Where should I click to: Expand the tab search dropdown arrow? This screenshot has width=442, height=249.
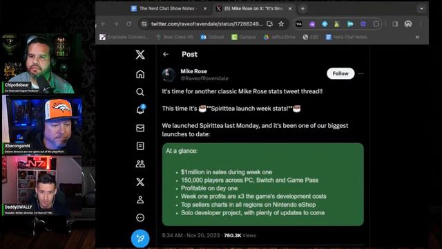[x=422, y=8]
